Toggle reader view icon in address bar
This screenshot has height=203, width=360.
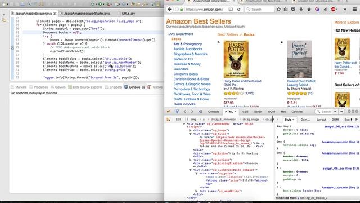pos(231,10)
